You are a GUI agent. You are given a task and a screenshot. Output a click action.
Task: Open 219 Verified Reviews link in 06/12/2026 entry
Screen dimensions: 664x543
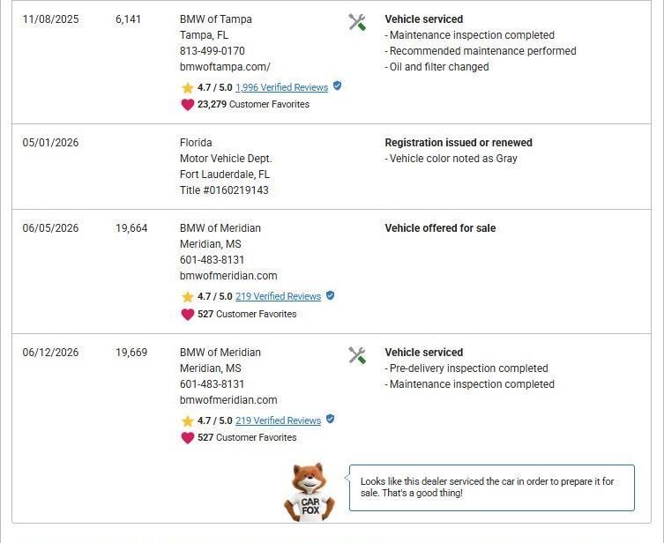point(279,420)
